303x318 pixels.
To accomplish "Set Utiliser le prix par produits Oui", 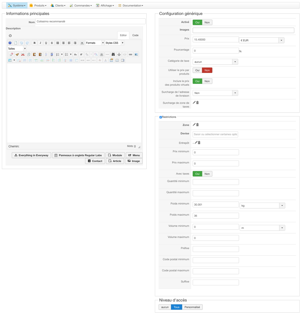I will [197, 70].
